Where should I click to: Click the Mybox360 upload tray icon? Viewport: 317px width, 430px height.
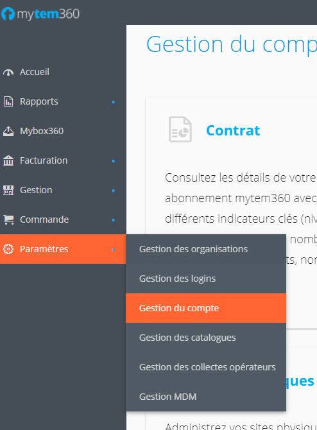tap(8, 131)
